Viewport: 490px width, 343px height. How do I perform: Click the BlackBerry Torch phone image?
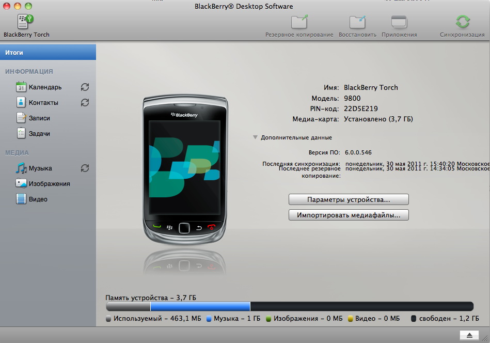point(185,169)
